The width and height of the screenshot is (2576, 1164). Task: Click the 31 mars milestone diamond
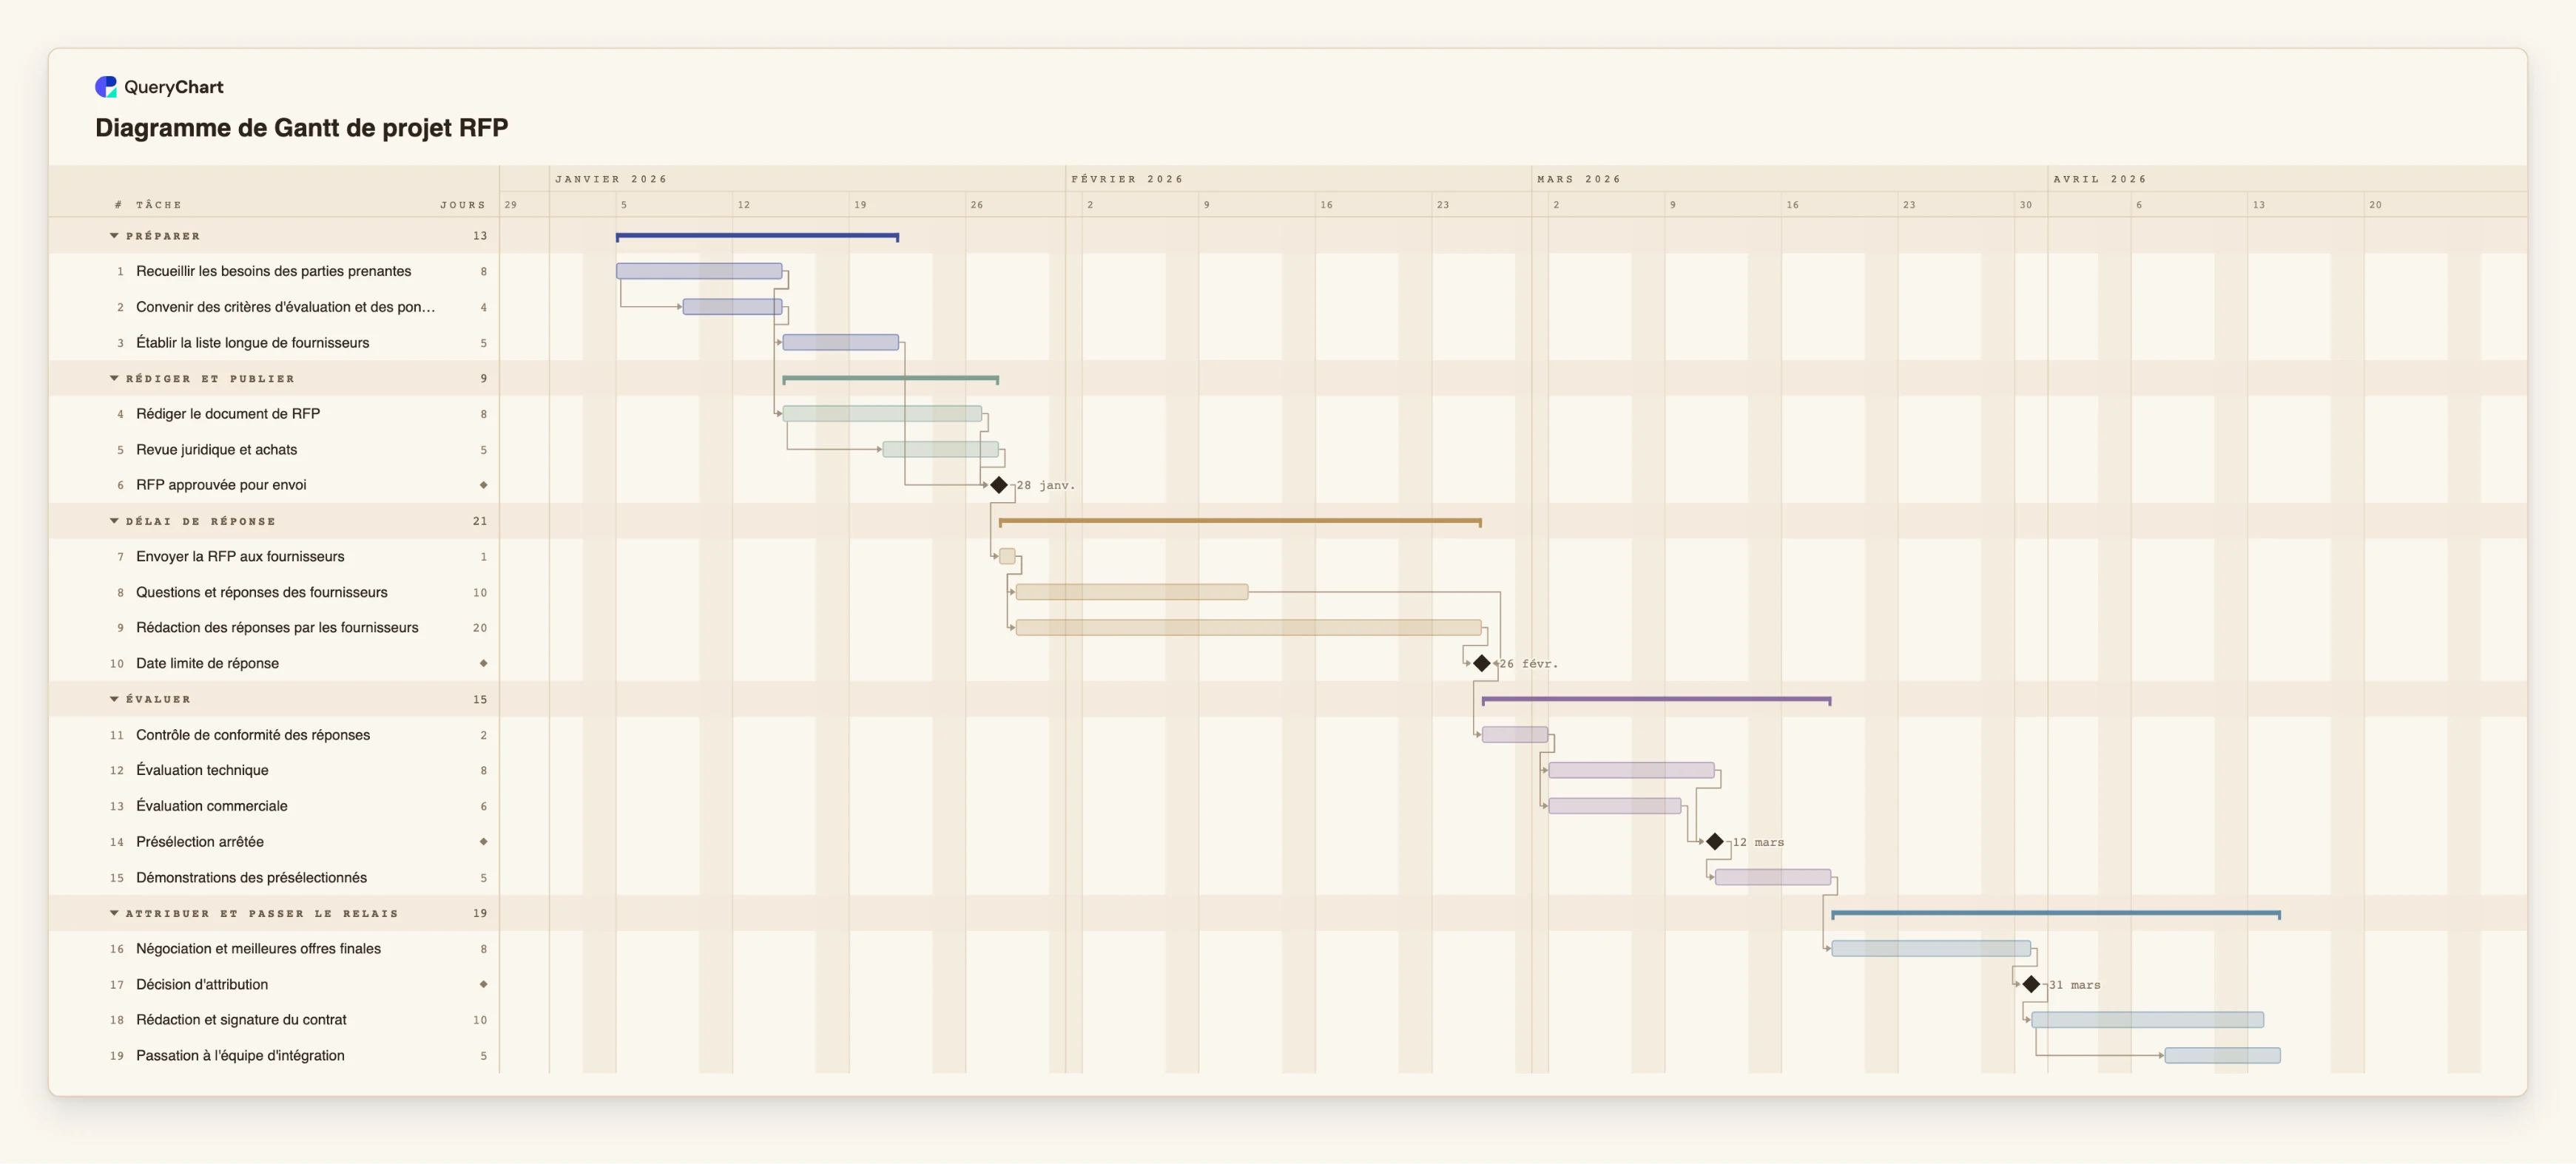(2031, 984)
